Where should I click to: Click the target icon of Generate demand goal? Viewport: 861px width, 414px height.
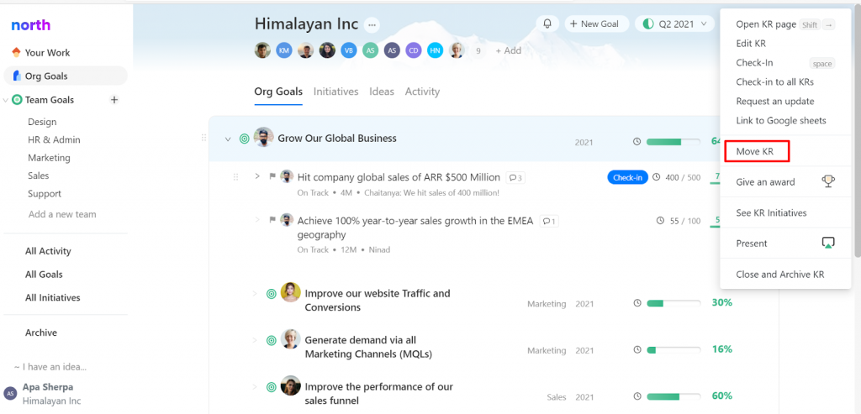[272, 341]
